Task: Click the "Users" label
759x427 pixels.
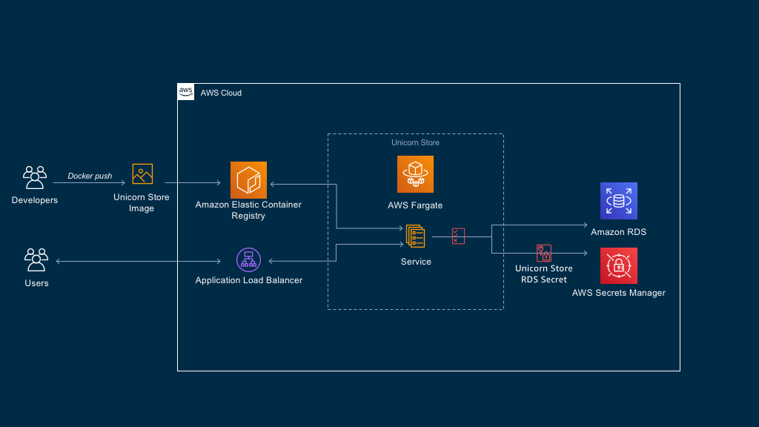Action: point(36,283)
